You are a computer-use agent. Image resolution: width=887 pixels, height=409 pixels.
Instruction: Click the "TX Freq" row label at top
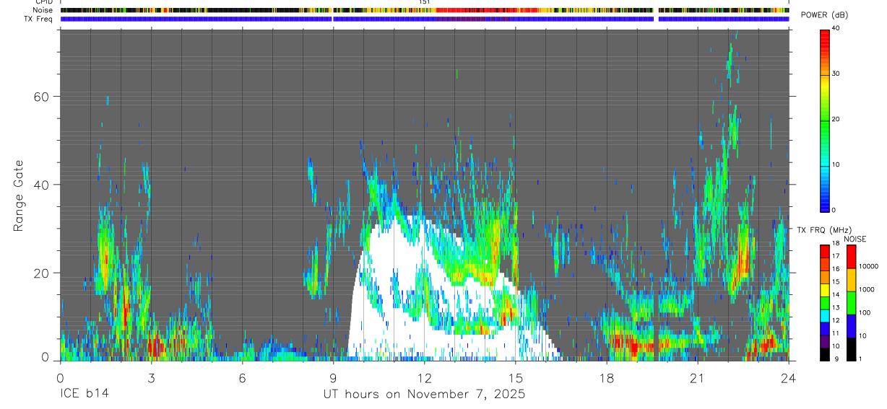38,19
